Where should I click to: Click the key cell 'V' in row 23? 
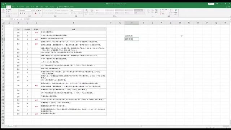[x=27, y=100]
